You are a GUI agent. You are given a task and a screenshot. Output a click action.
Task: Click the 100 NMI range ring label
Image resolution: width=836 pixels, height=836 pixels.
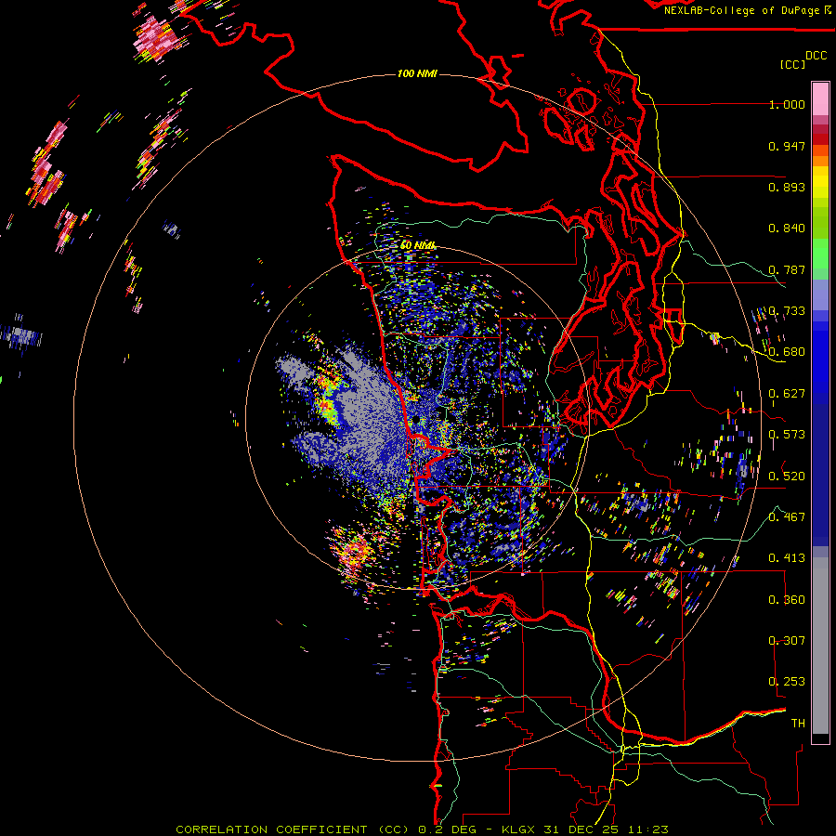[417, 73]
